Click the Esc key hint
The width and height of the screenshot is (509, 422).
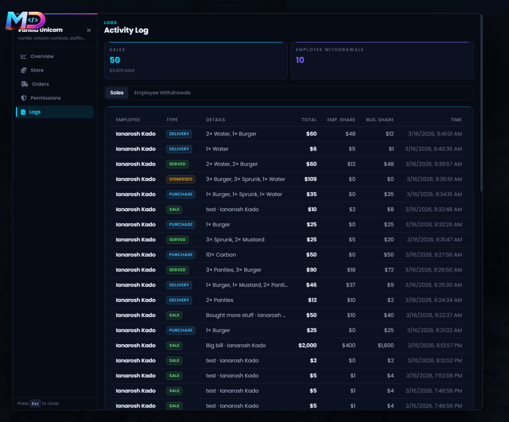35,404
